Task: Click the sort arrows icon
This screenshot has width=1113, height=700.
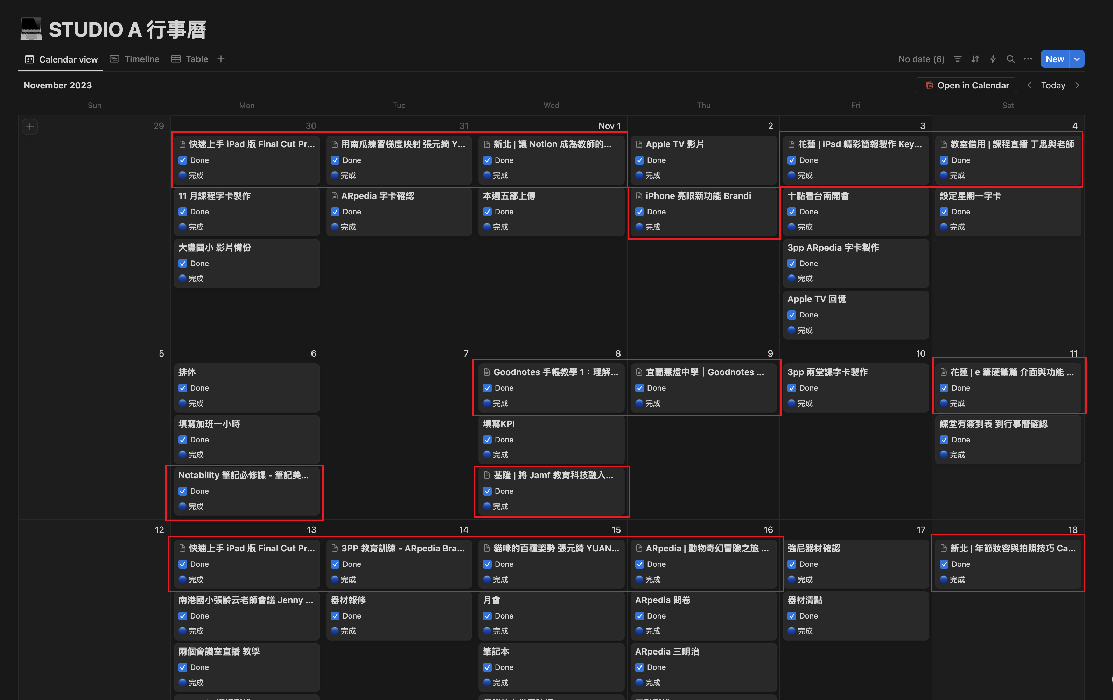Action: pos(975,59)
